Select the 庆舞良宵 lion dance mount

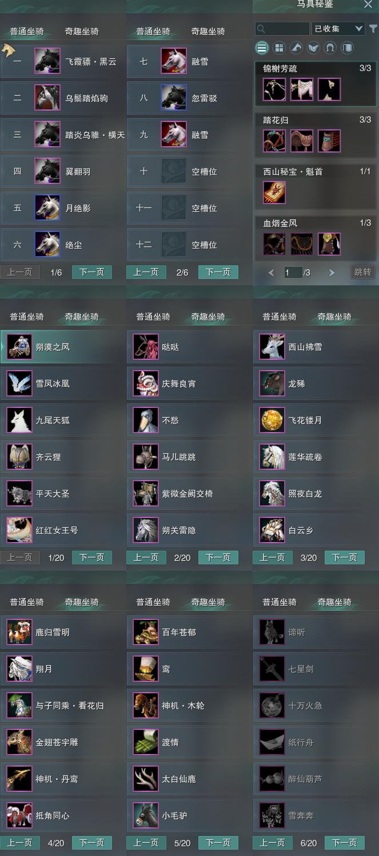coord(146,384)
